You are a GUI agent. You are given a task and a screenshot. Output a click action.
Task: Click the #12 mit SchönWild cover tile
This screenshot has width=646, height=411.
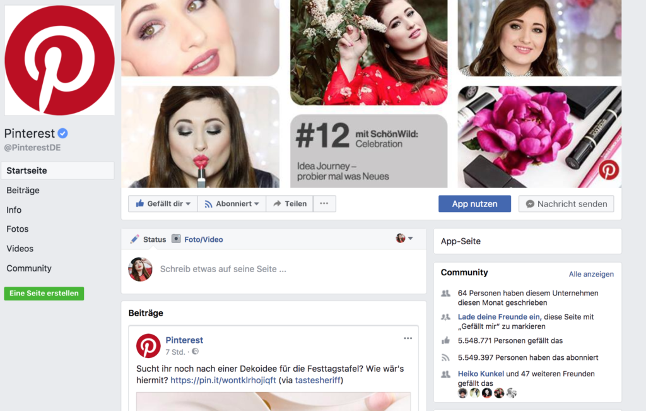tap(368, 151)
